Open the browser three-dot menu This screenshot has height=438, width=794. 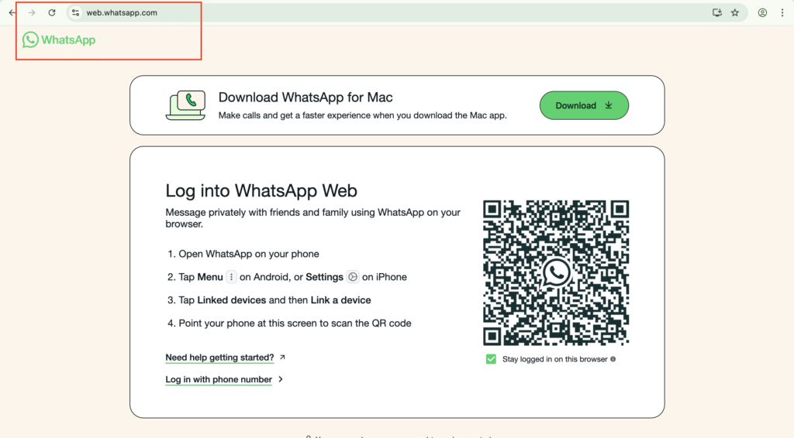pyautogui.click(x=782, y=12)
